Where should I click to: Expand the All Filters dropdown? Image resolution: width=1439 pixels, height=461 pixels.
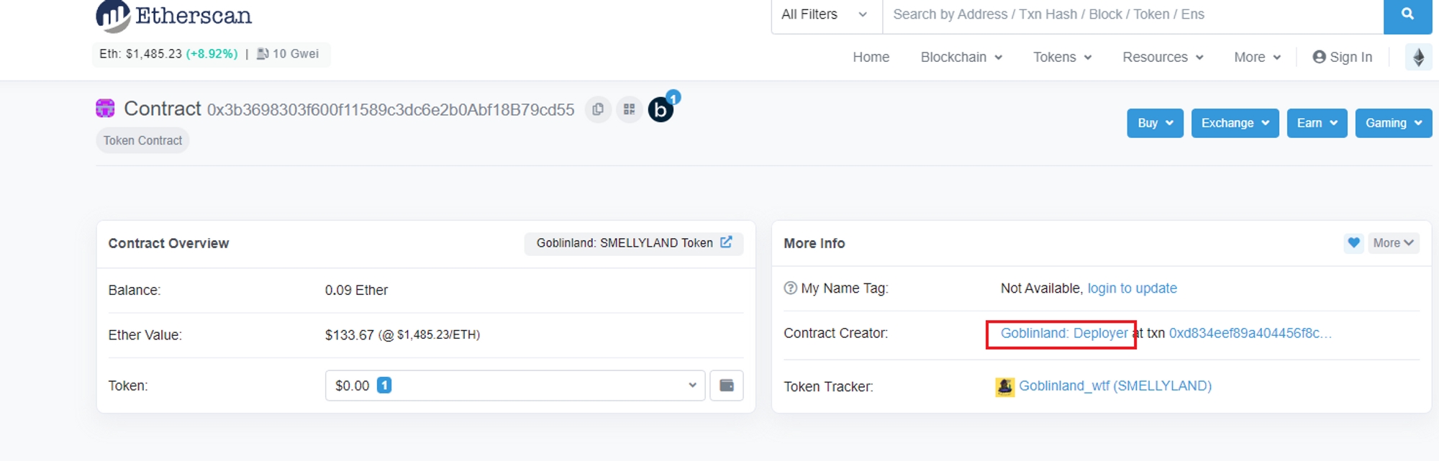[x=825, y=14]
